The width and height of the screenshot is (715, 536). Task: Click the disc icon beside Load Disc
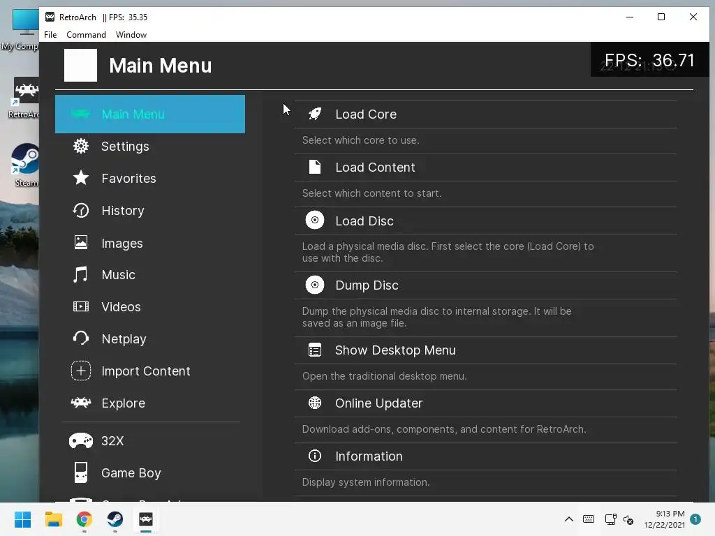pyautogui.click(x=315, y=220)
